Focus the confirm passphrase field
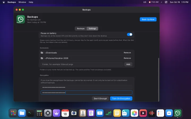191x119 pixels. click(86, 93)
